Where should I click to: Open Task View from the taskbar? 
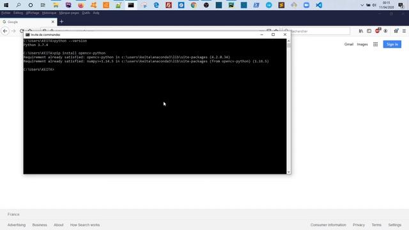43,5
